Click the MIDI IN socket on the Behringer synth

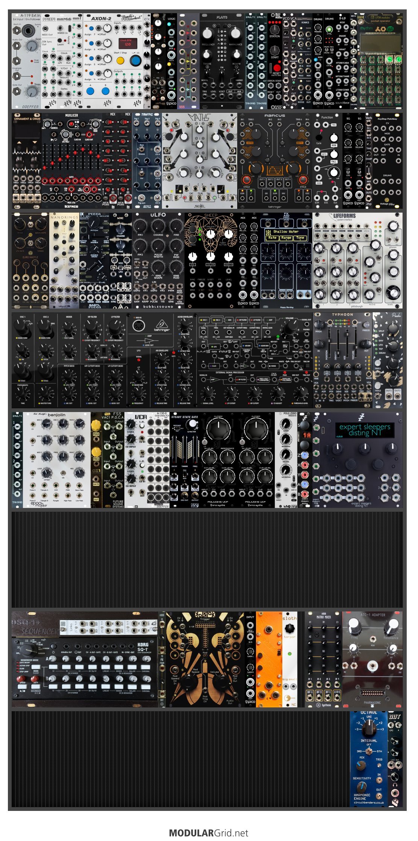click(139, 326)
